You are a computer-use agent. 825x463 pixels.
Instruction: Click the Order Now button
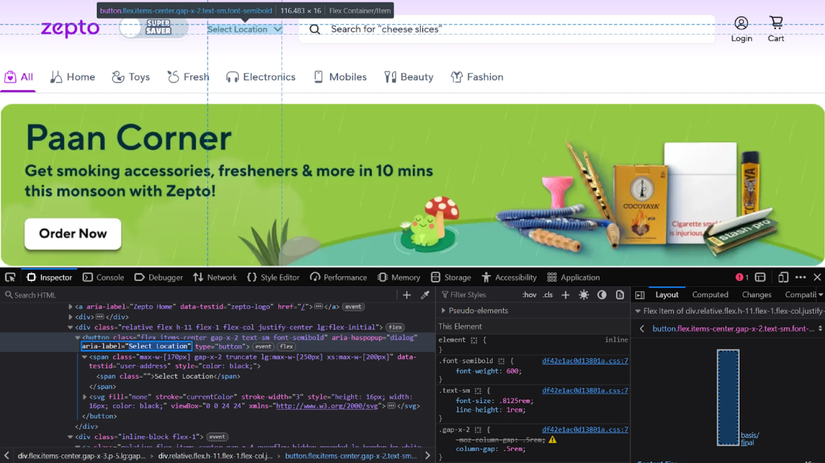(x=73, y=233)
